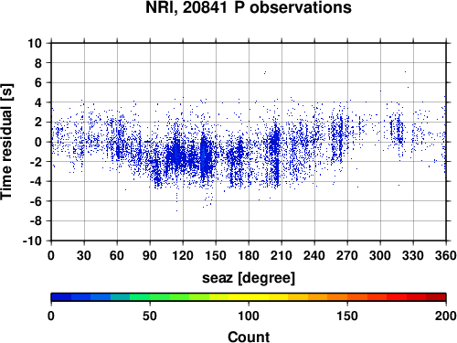Image resolution: width=457 pixels, height=343 pixels.
Task: Click y-axis tick label 0
Action: [x=38, y=142]
